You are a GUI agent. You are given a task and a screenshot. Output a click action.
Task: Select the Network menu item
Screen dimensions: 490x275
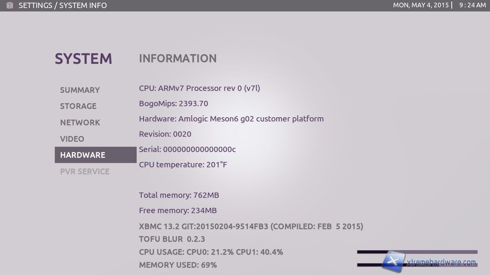(80, 123)
